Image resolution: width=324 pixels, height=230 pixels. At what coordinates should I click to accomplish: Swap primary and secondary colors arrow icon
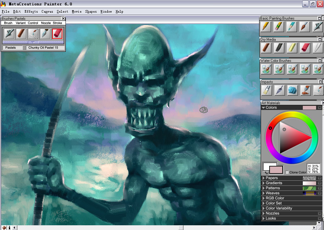coord(266,173)
